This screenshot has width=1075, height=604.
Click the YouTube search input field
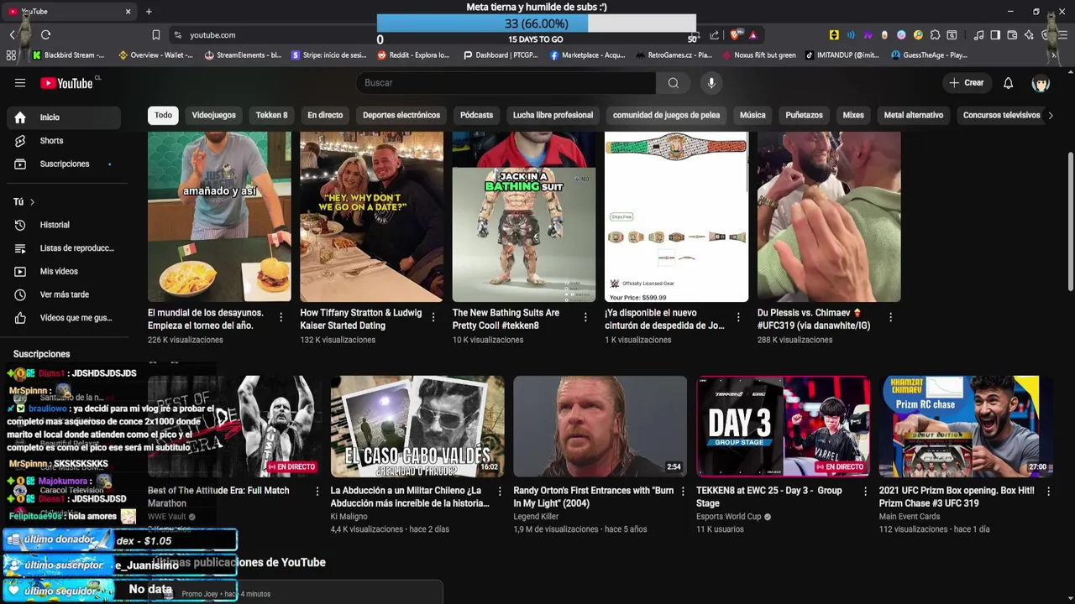pos(506,83)
